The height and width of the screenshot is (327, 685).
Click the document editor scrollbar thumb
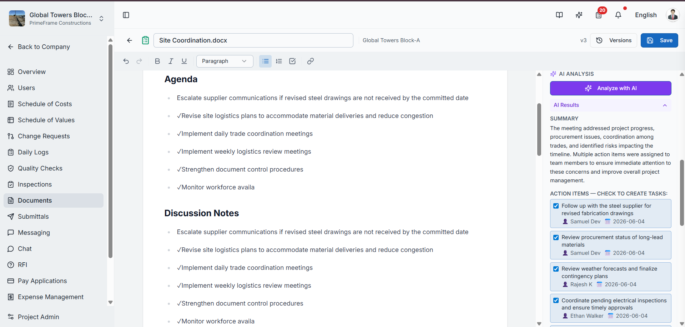click(539, 129)
